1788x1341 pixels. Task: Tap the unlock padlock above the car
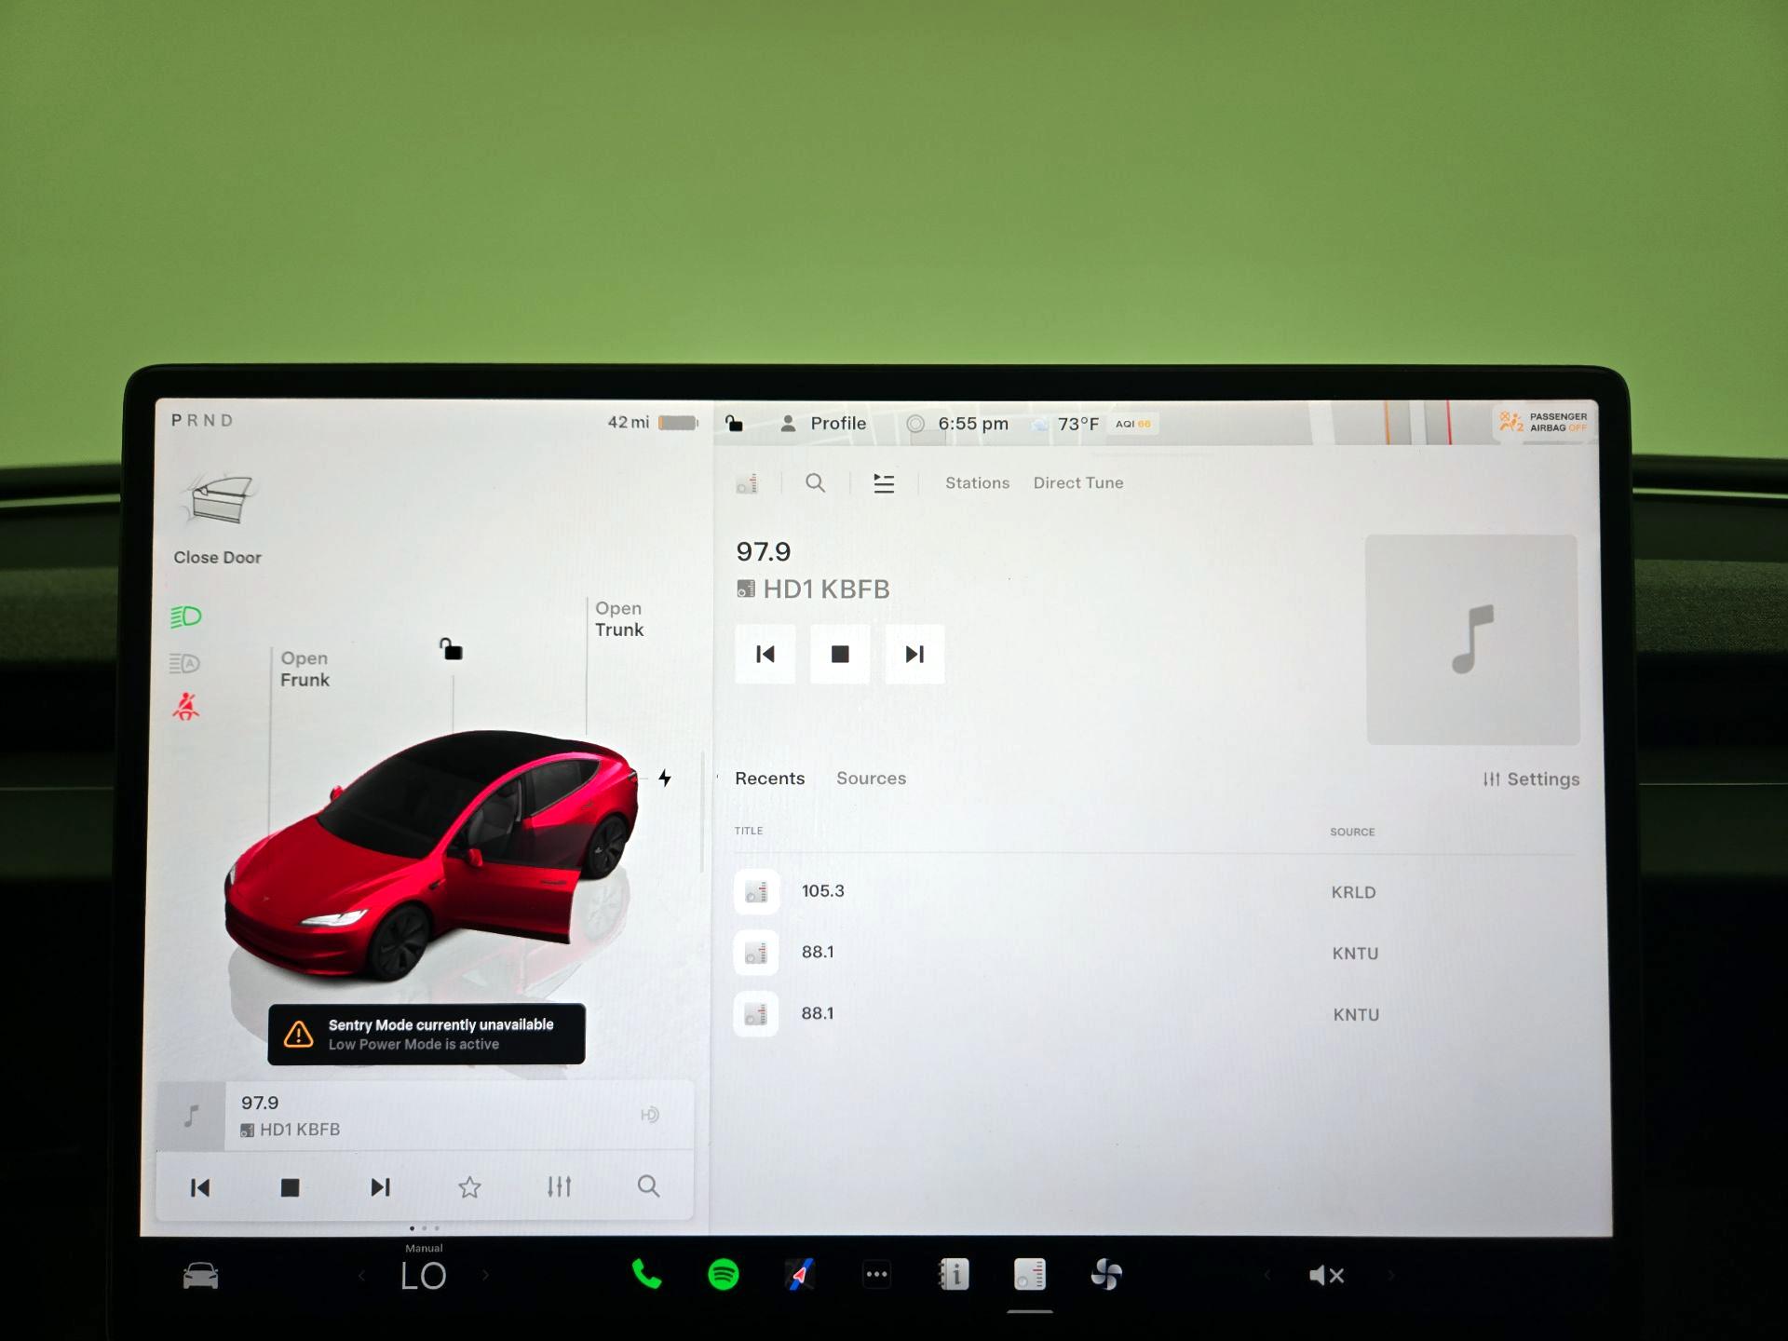pyautogui.click(x=451, y=649)
